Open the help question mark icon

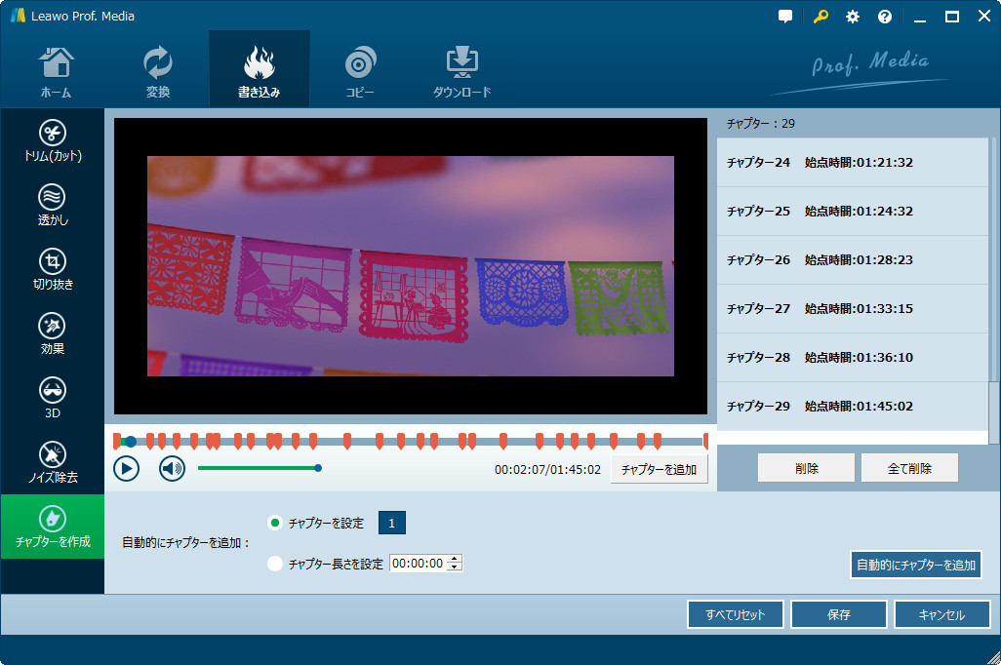point(885,17)
